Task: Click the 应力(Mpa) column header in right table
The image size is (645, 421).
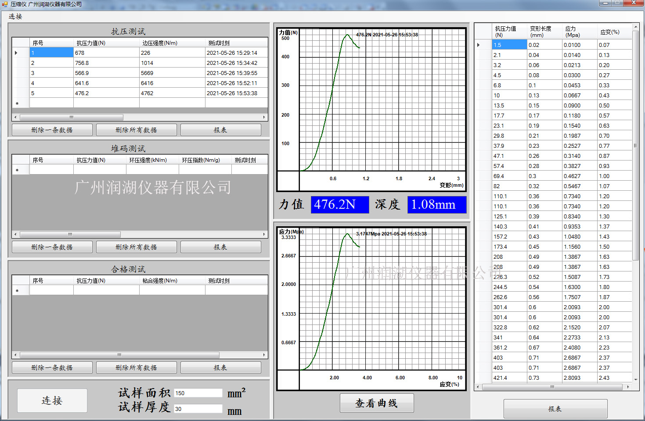Action: pos(579,32)
